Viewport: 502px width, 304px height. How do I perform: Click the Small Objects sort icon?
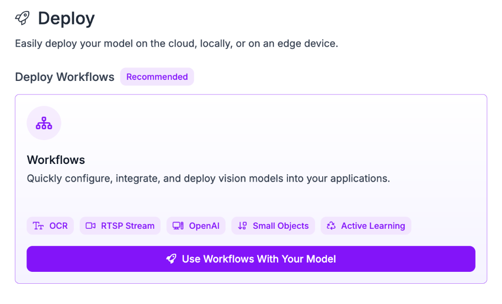[242, 226]
